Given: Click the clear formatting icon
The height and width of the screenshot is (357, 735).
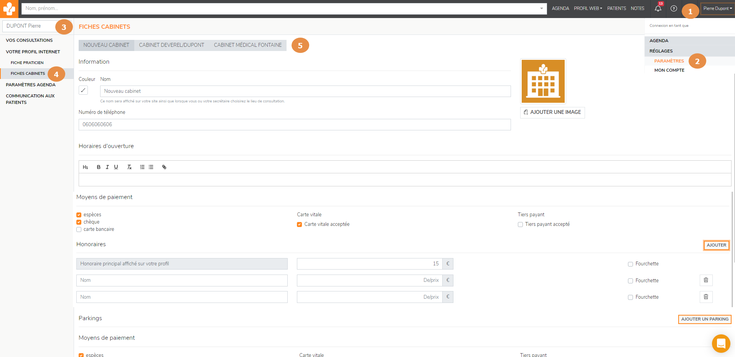Looking at the screenshot, I should click(129, 167).
